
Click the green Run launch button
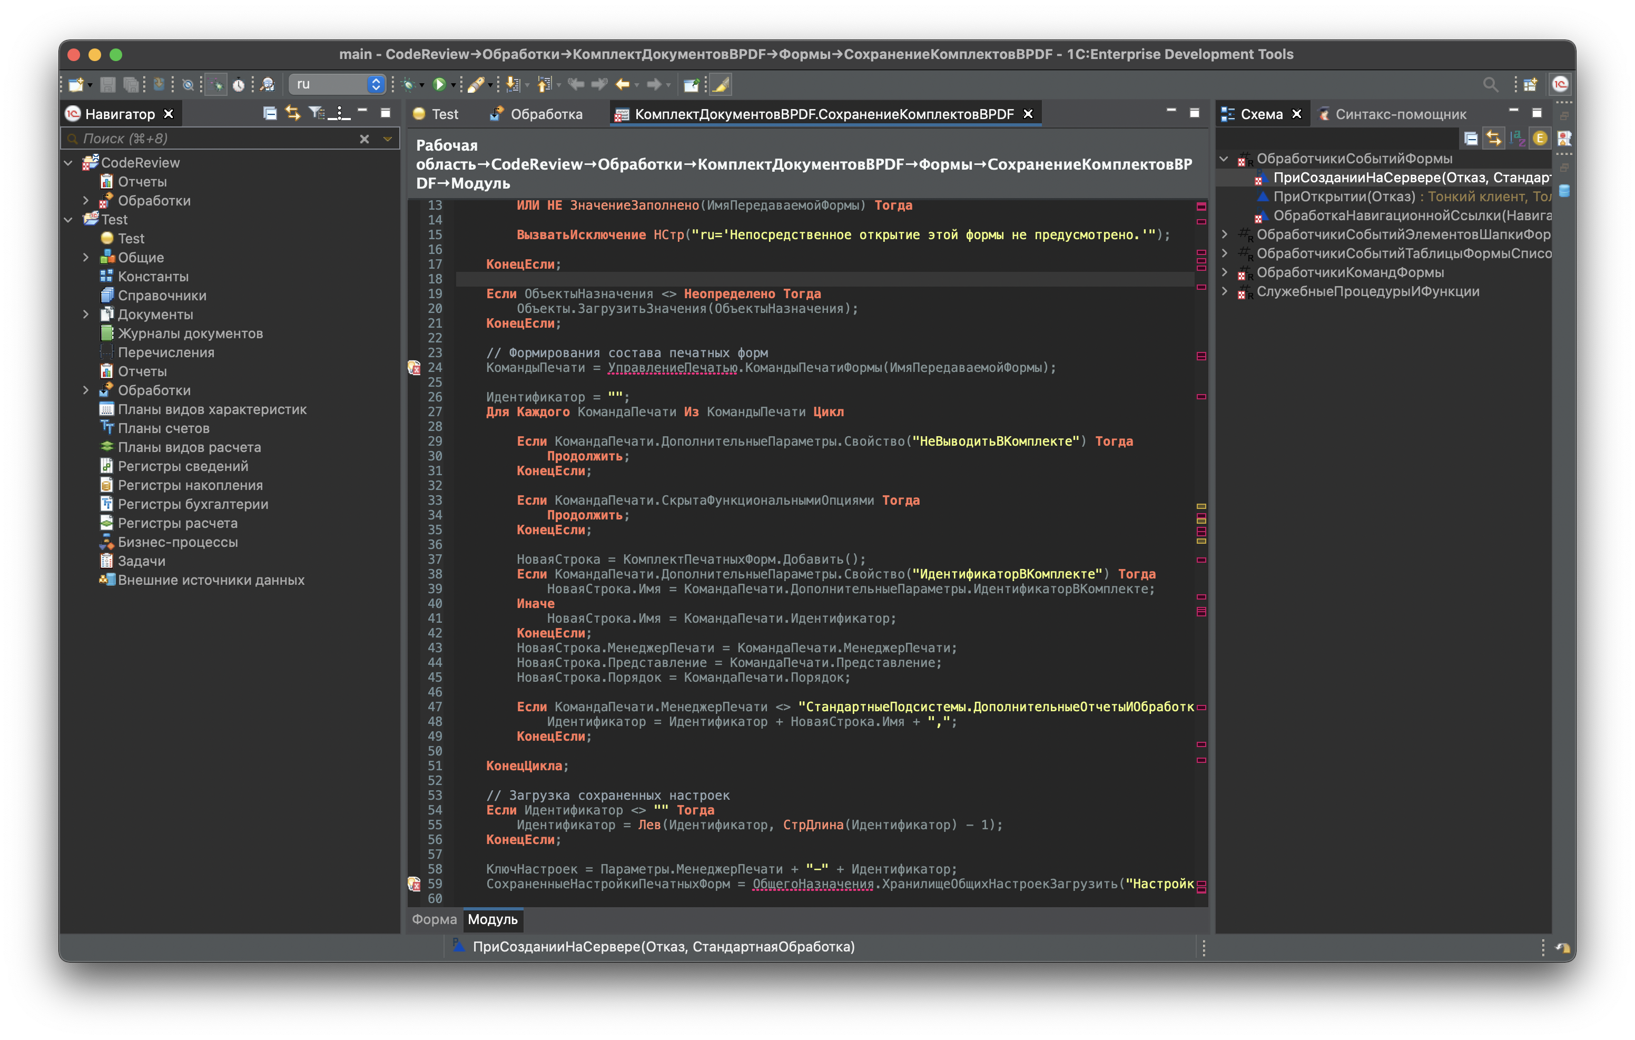pos(439,84)
